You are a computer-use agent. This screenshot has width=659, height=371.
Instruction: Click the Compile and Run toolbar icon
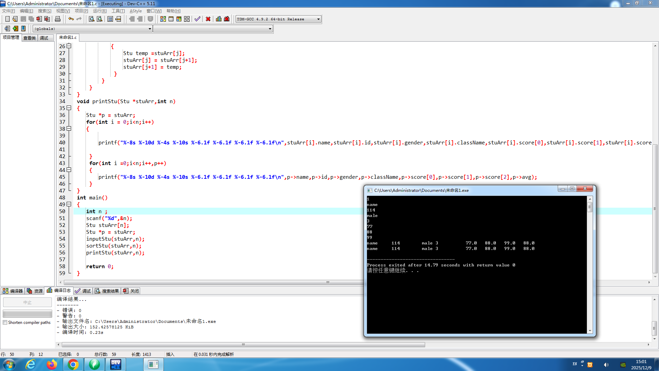pos(179,19)
